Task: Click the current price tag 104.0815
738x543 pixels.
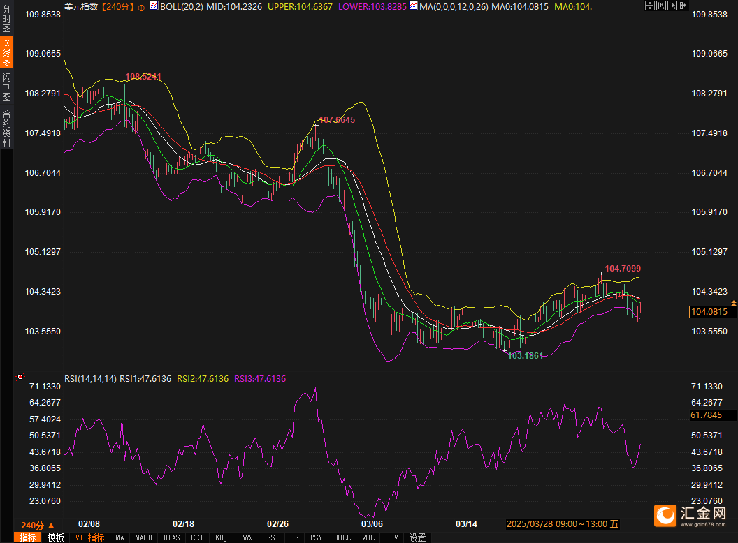Action: coord(713,312)
